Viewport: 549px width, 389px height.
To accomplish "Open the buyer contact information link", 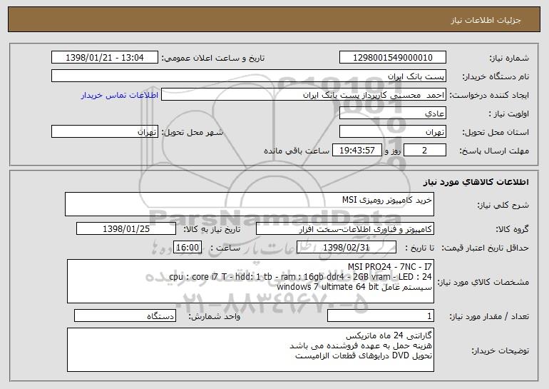I will click(x=120, y=95).
